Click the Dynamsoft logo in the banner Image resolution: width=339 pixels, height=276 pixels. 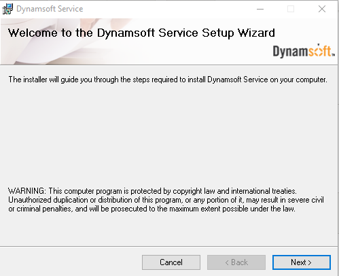[304, 51]
